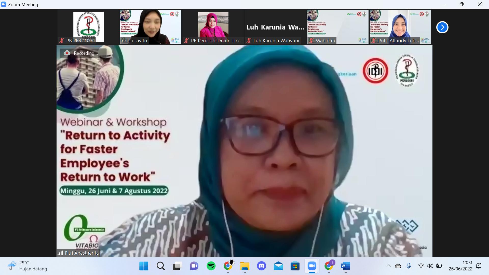The height and width of the screenshot is (275, 489).
Task: Select Putri Alfaridy Lubis video tile
Action: coord(400,27)
